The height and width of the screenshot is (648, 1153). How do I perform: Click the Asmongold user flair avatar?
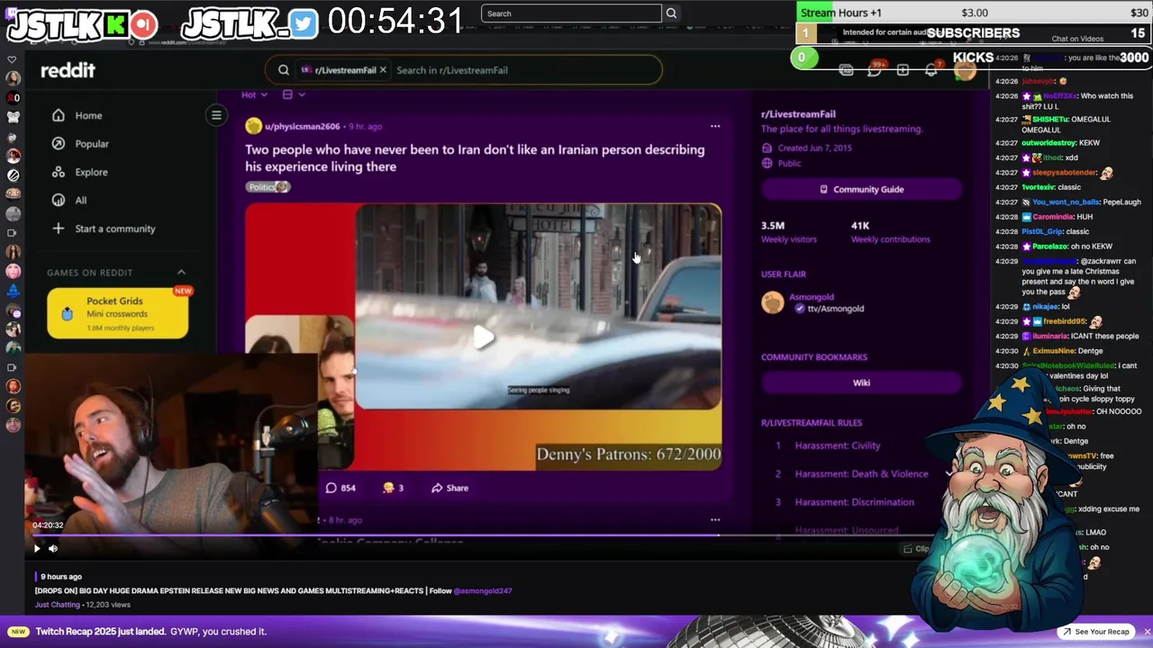click(x=773, y=302)
